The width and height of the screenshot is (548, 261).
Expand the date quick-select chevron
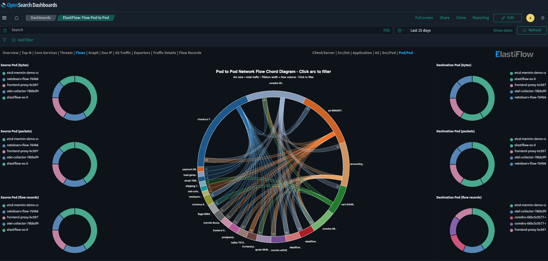click(404, 30)
